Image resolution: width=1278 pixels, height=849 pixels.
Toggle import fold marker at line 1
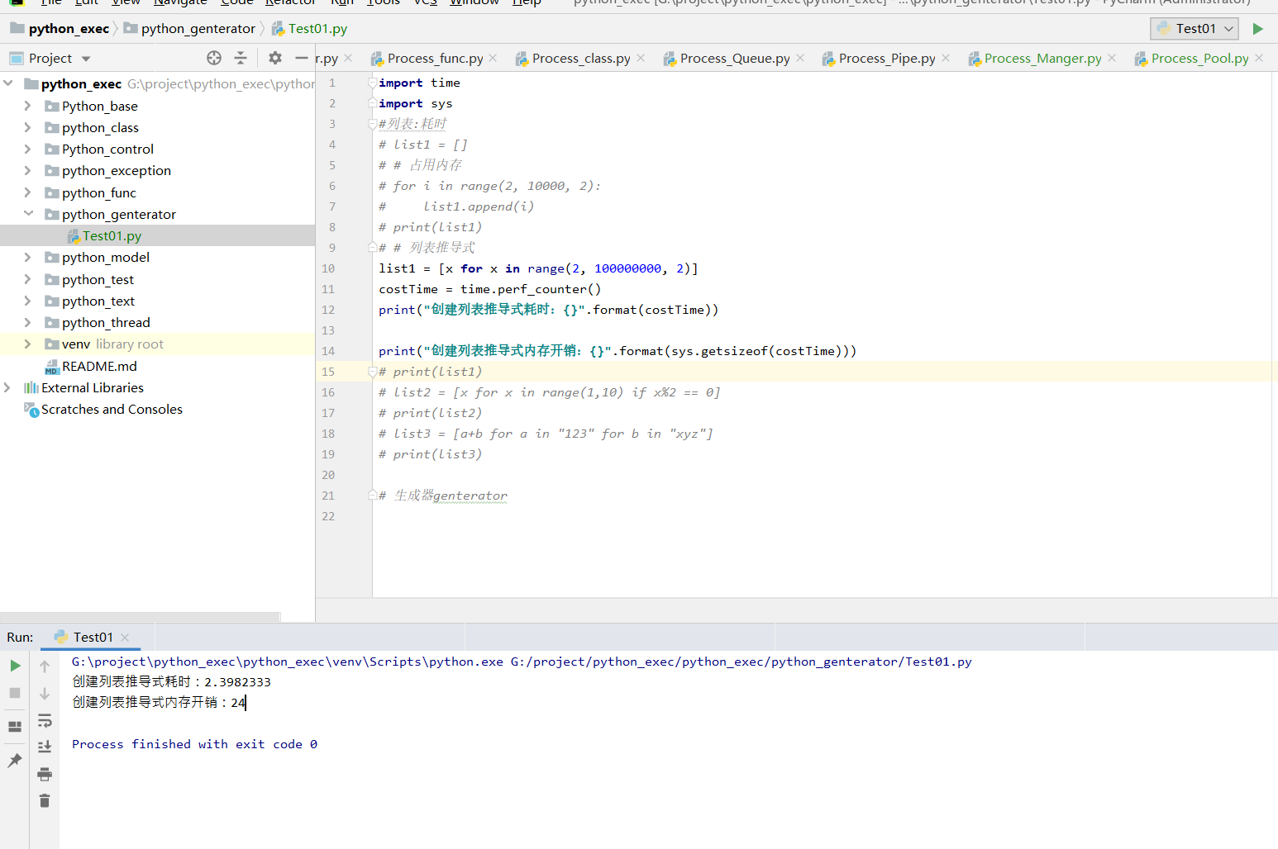click(372, 83)
